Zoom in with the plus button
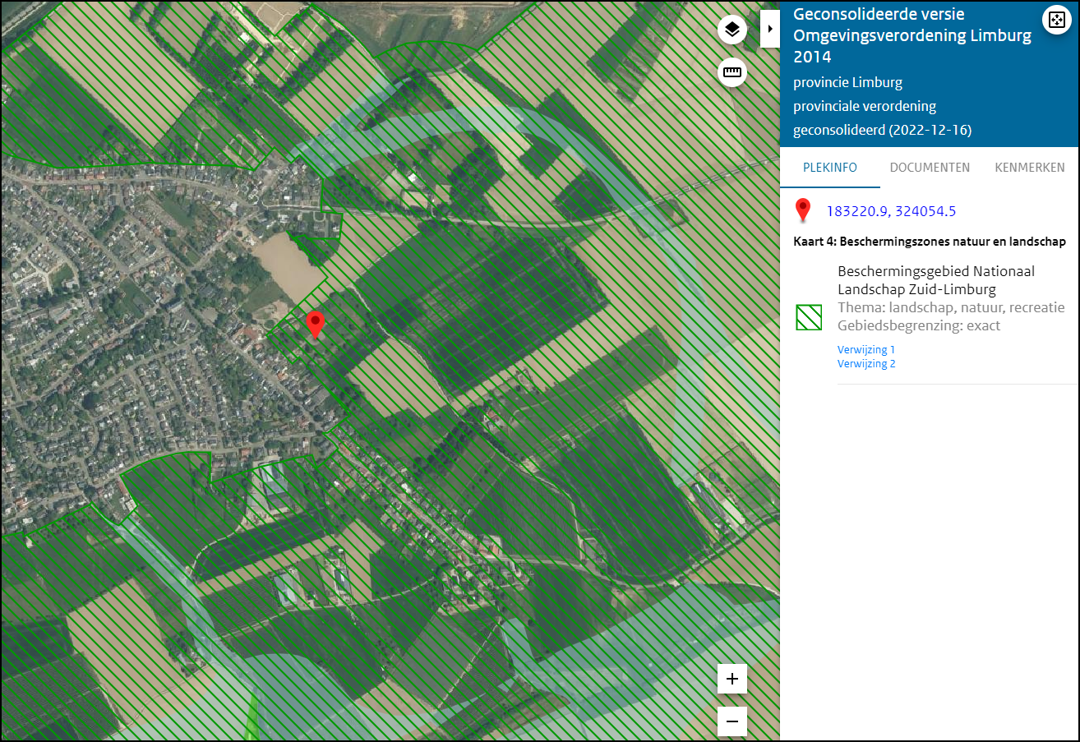 [x=732, y=680]
